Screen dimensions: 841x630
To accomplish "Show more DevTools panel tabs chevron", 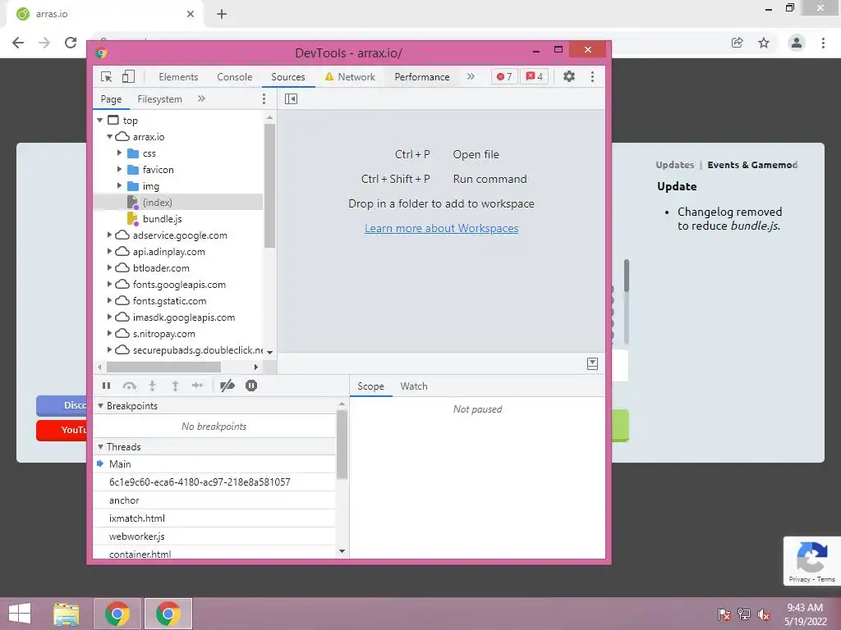I will pos(471,76).
